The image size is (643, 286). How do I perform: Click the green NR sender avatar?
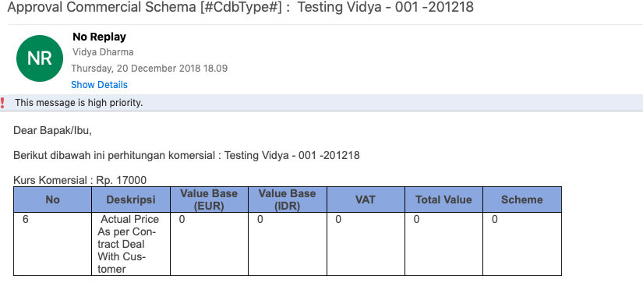(x=40, y=58)
